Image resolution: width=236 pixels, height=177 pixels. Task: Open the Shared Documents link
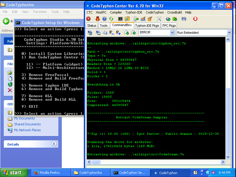(x=27, y=124)
